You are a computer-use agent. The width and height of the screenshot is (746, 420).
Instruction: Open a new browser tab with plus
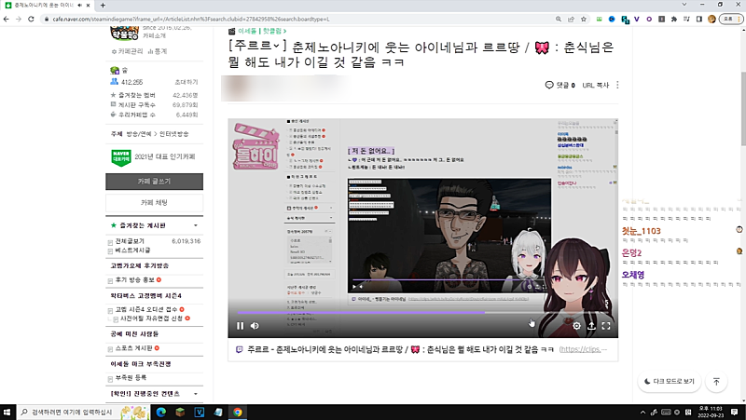103,6
